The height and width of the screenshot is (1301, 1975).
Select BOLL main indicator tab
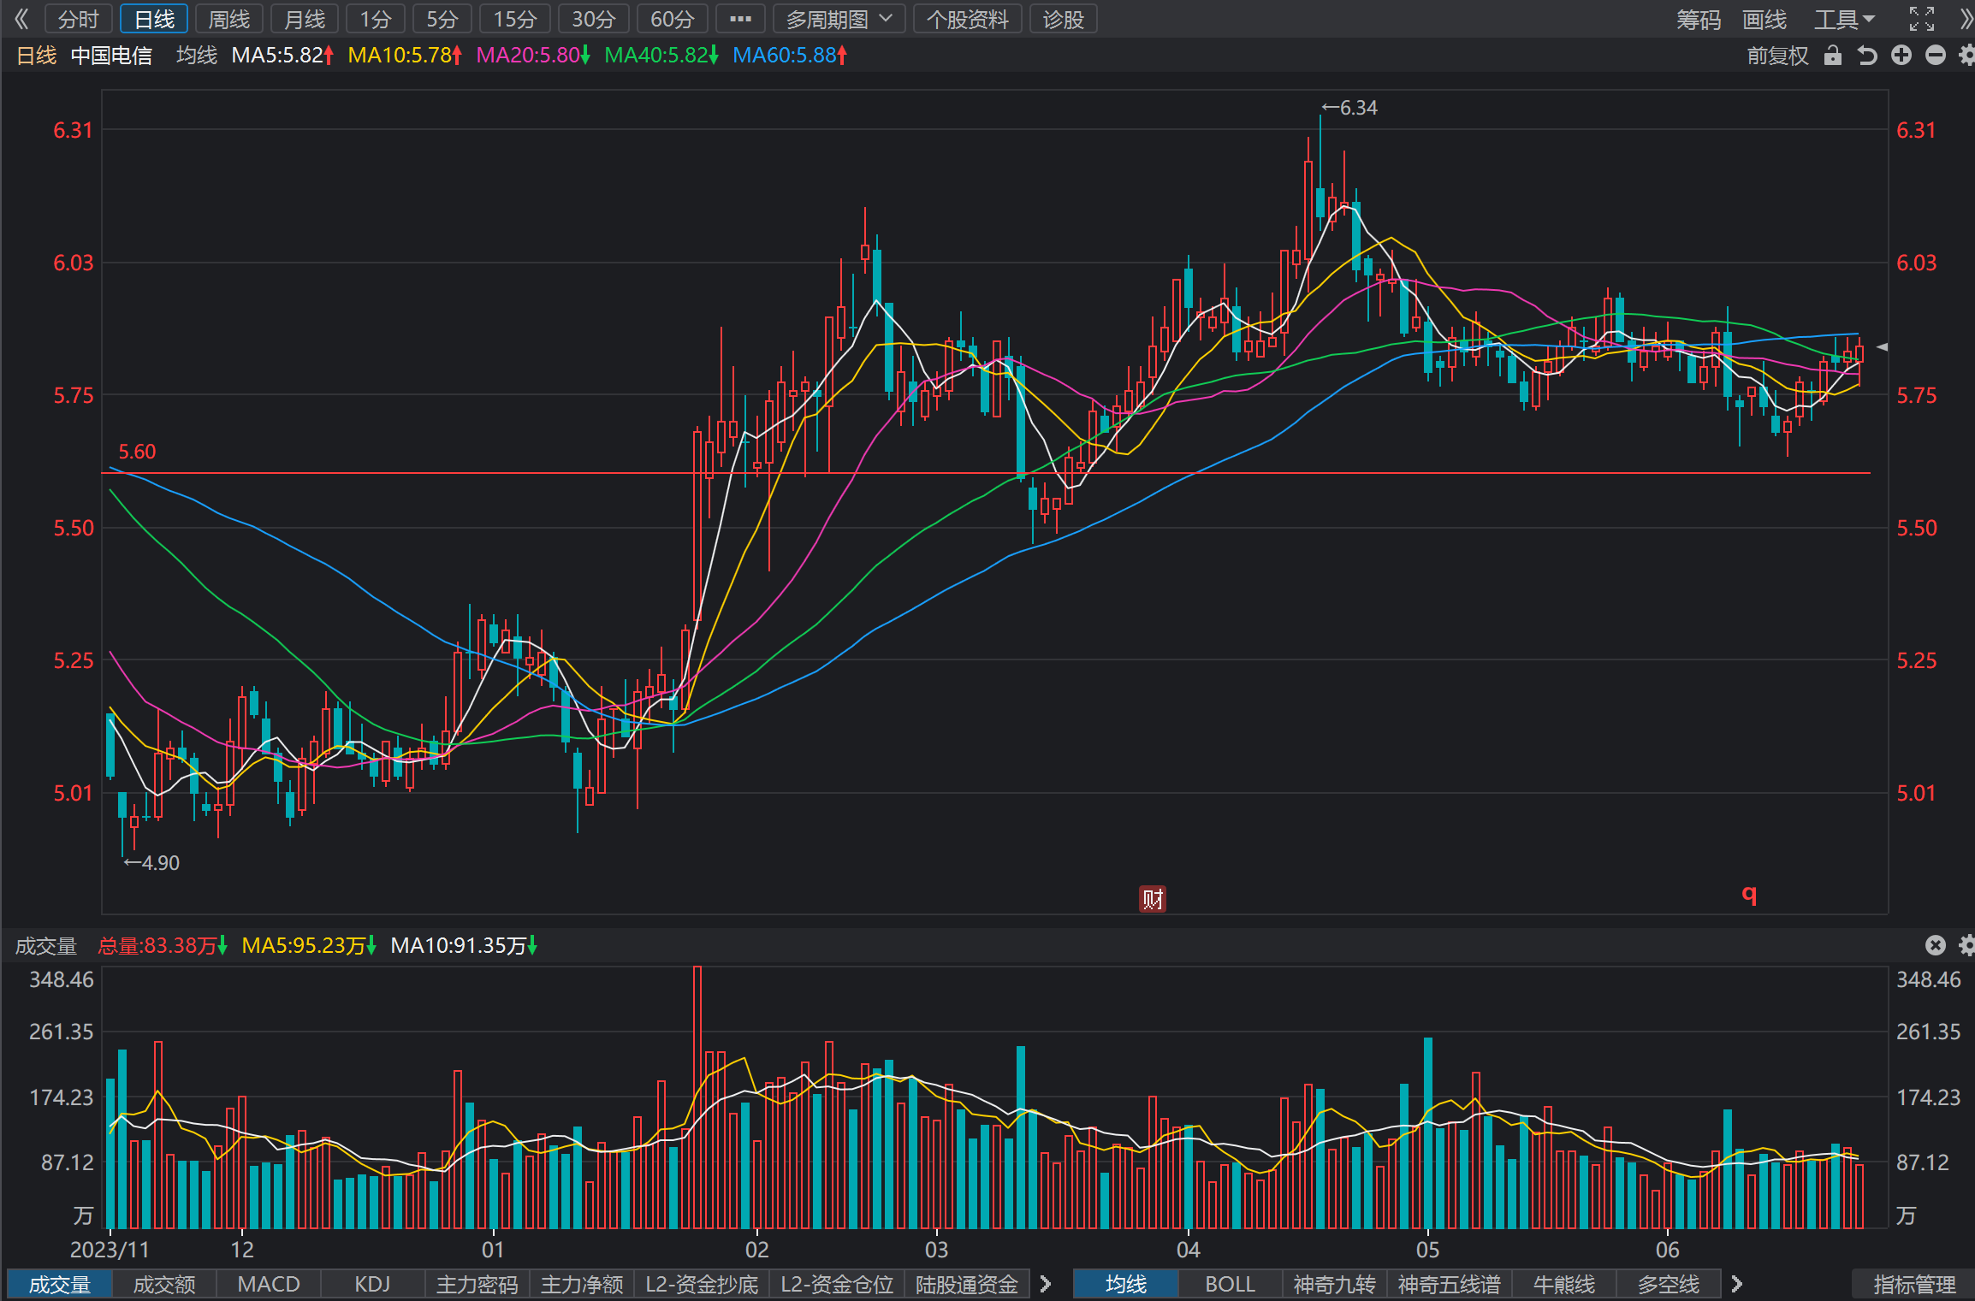pyautogui.click(x=1230, y=1284)
